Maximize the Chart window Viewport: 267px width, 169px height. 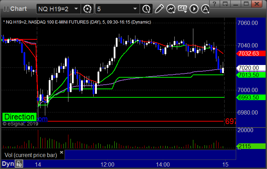(246, 4)
